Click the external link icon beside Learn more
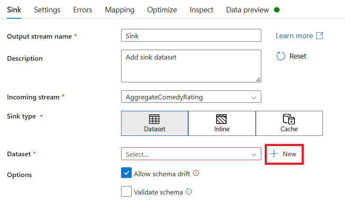345x203 pixels. 320,36
